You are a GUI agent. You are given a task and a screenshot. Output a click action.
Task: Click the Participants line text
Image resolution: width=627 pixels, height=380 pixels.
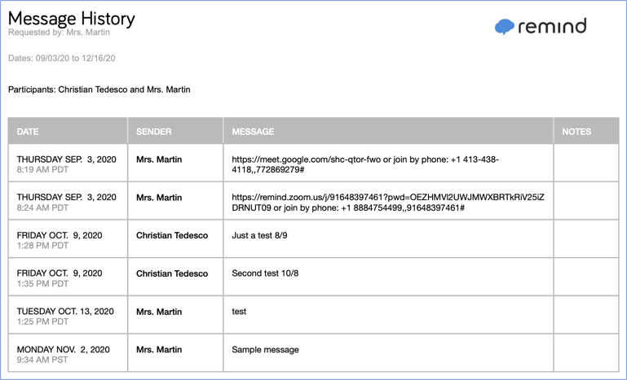99,90
